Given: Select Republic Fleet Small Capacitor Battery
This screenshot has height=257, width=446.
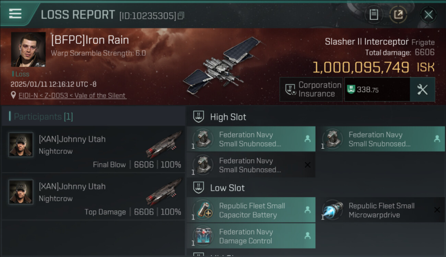Looking at the screenshot, I should tap(251, 210).
